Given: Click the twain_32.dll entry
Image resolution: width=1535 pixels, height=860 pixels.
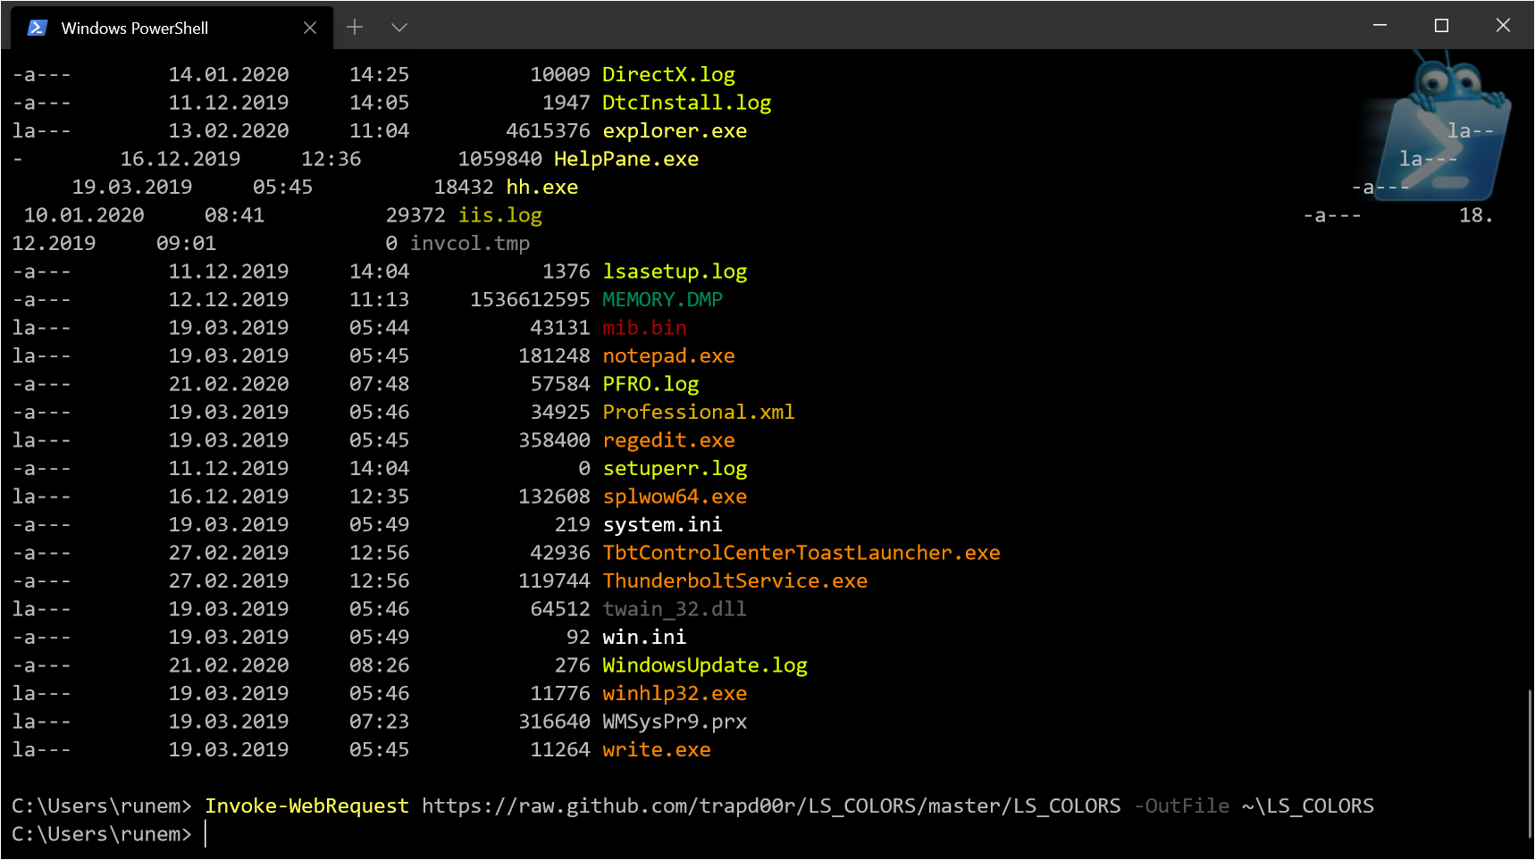Looking at the screenshot, I should [674, 608].
